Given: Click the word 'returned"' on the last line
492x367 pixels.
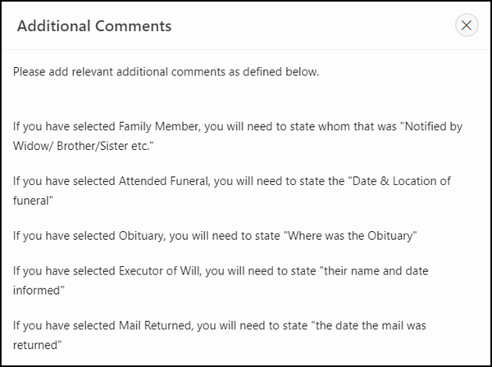Looking at the screenshot, I should coord(38,342).
